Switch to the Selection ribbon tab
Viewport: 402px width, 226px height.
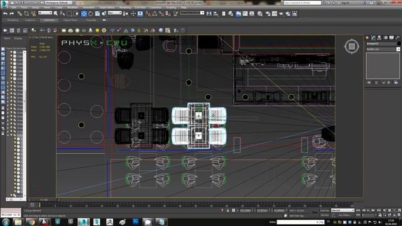pos(49,20)
